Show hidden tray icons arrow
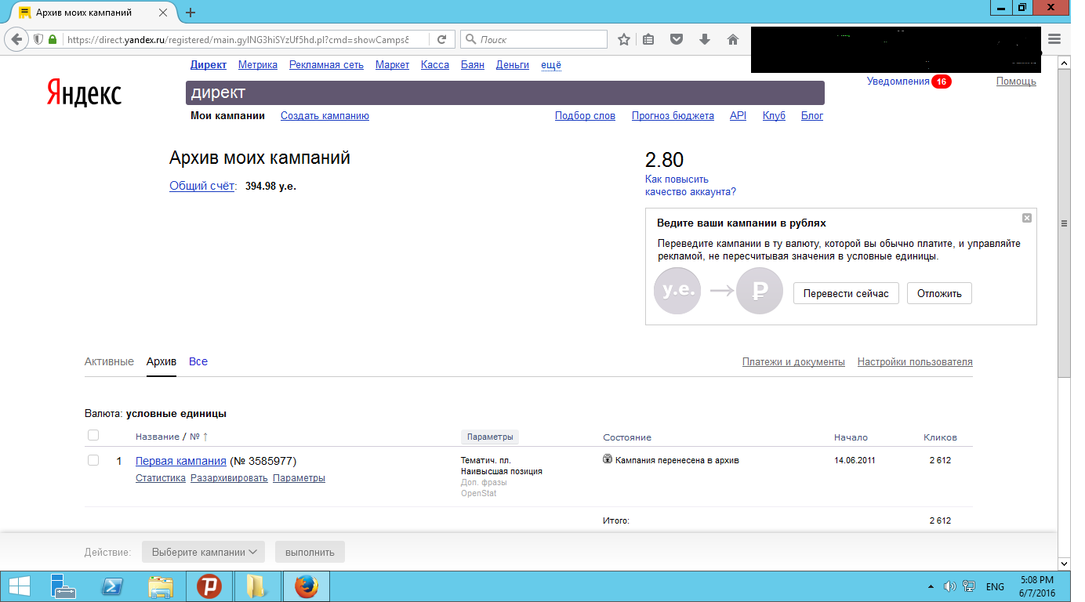Viewport: 1085px width, 602px height. (931, 586)
